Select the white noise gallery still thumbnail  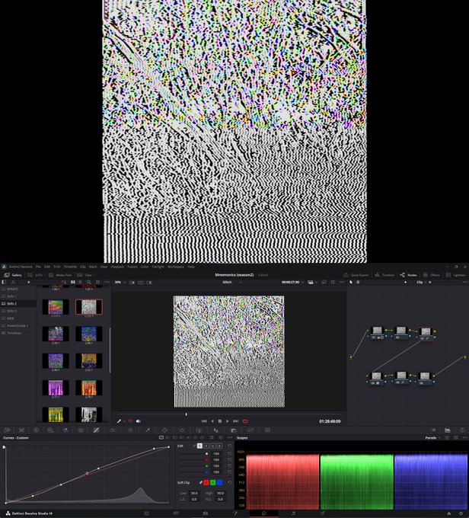pos(89,307)
